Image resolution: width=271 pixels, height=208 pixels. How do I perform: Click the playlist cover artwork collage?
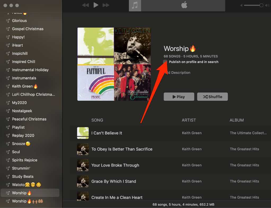click(114, 64)
